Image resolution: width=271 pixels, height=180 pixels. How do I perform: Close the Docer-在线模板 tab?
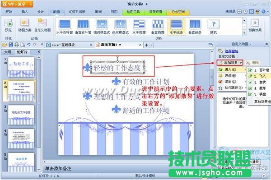pos(91,45)
